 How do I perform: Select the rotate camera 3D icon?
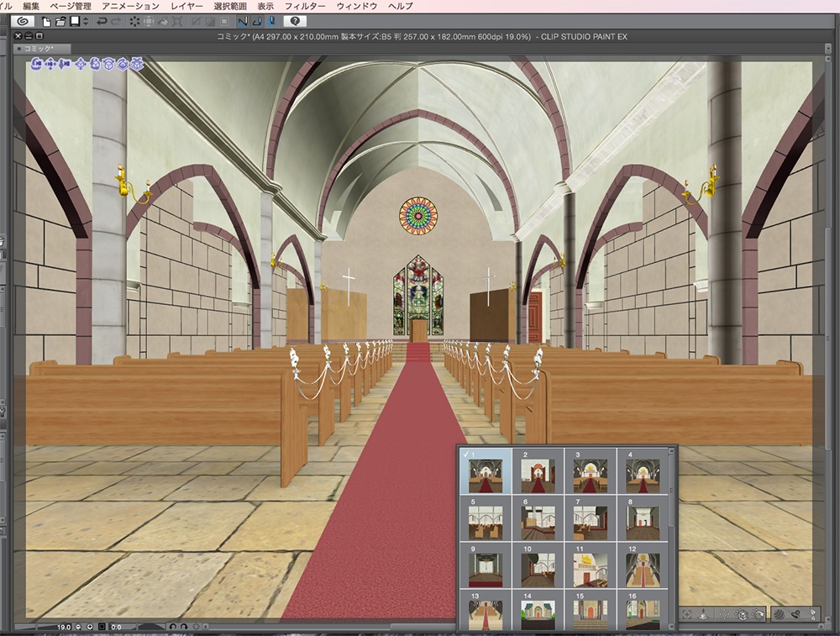click(36, 64)
